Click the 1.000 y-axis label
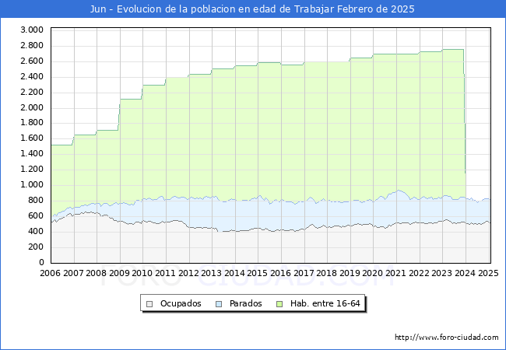The width and height of the screenshot is (506, 350). point(32,184)
